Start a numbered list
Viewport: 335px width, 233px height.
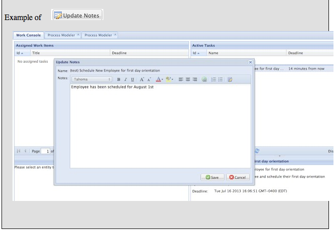point(214,80)
